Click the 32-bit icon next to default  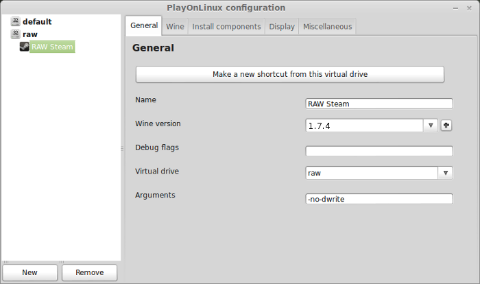tap(15, 21)
